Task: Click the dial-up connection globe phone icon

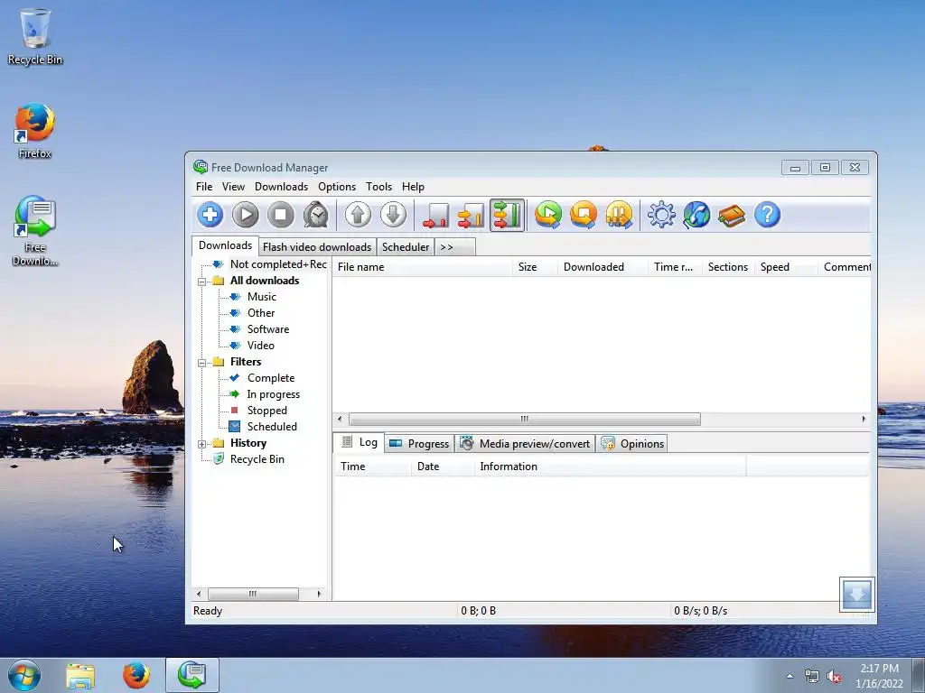Action: pyautogui.click(x=696, y=215)
